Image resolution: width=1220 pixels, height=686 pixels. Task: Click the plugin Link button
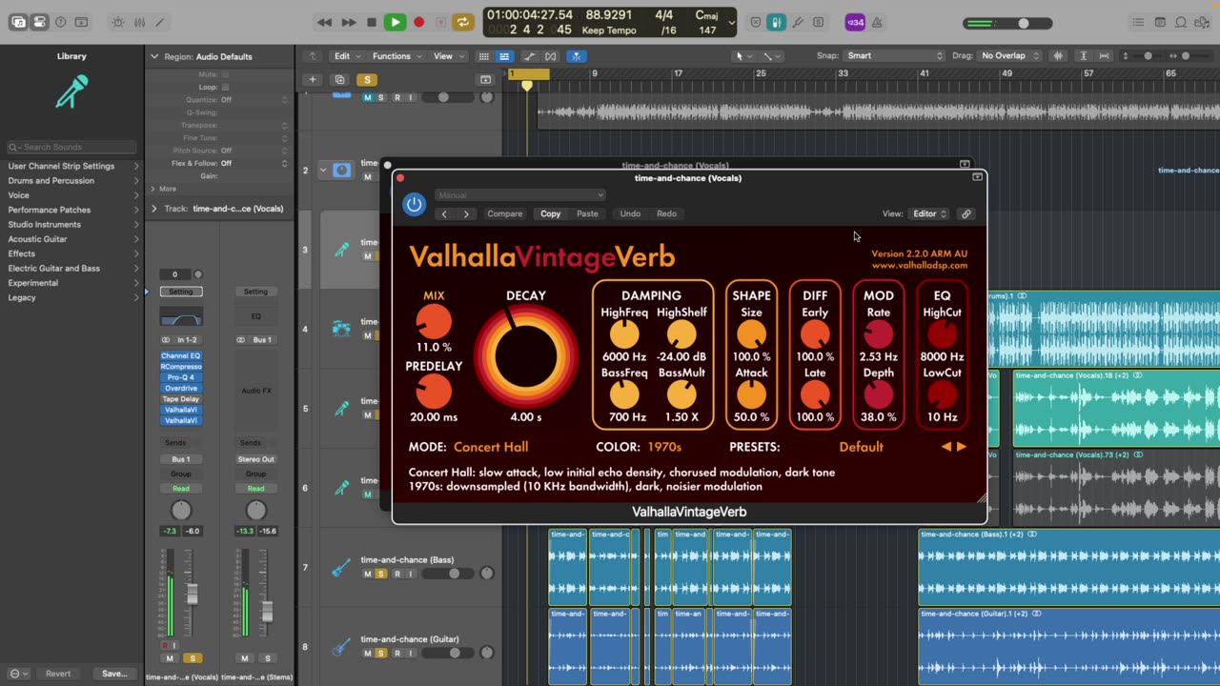point(966,214)
